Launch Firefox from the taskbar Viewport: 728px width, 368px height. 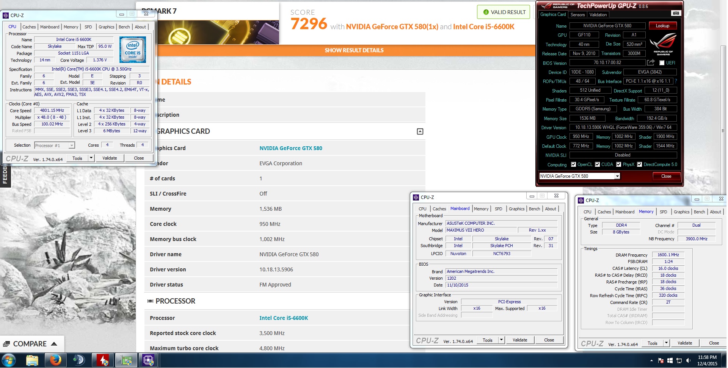(x=55, y=360)
